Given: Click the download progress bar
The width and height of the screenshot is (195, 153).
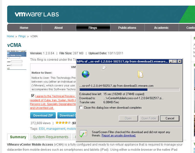Looking at the screenshot, I should click(x=129, y=90).
